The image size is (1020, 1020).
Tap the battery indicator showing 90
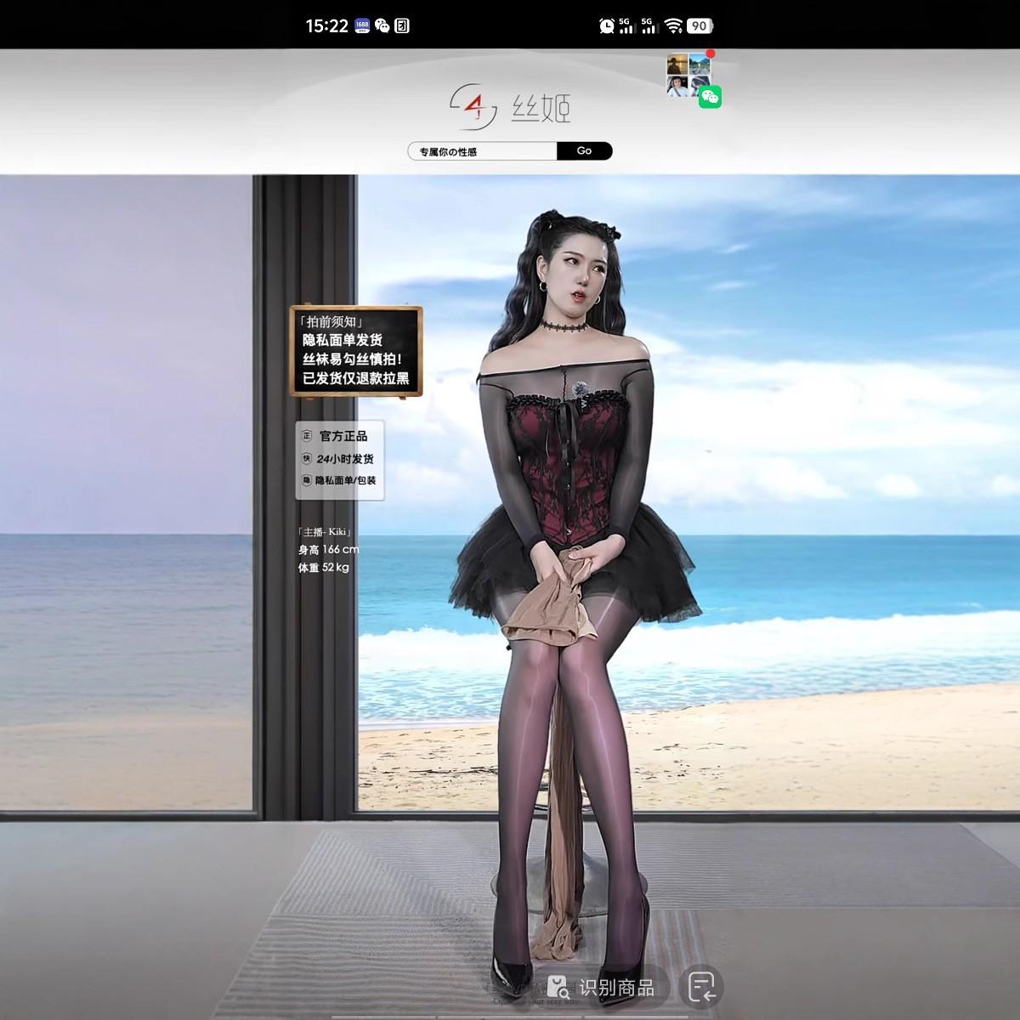pos(700,25)
